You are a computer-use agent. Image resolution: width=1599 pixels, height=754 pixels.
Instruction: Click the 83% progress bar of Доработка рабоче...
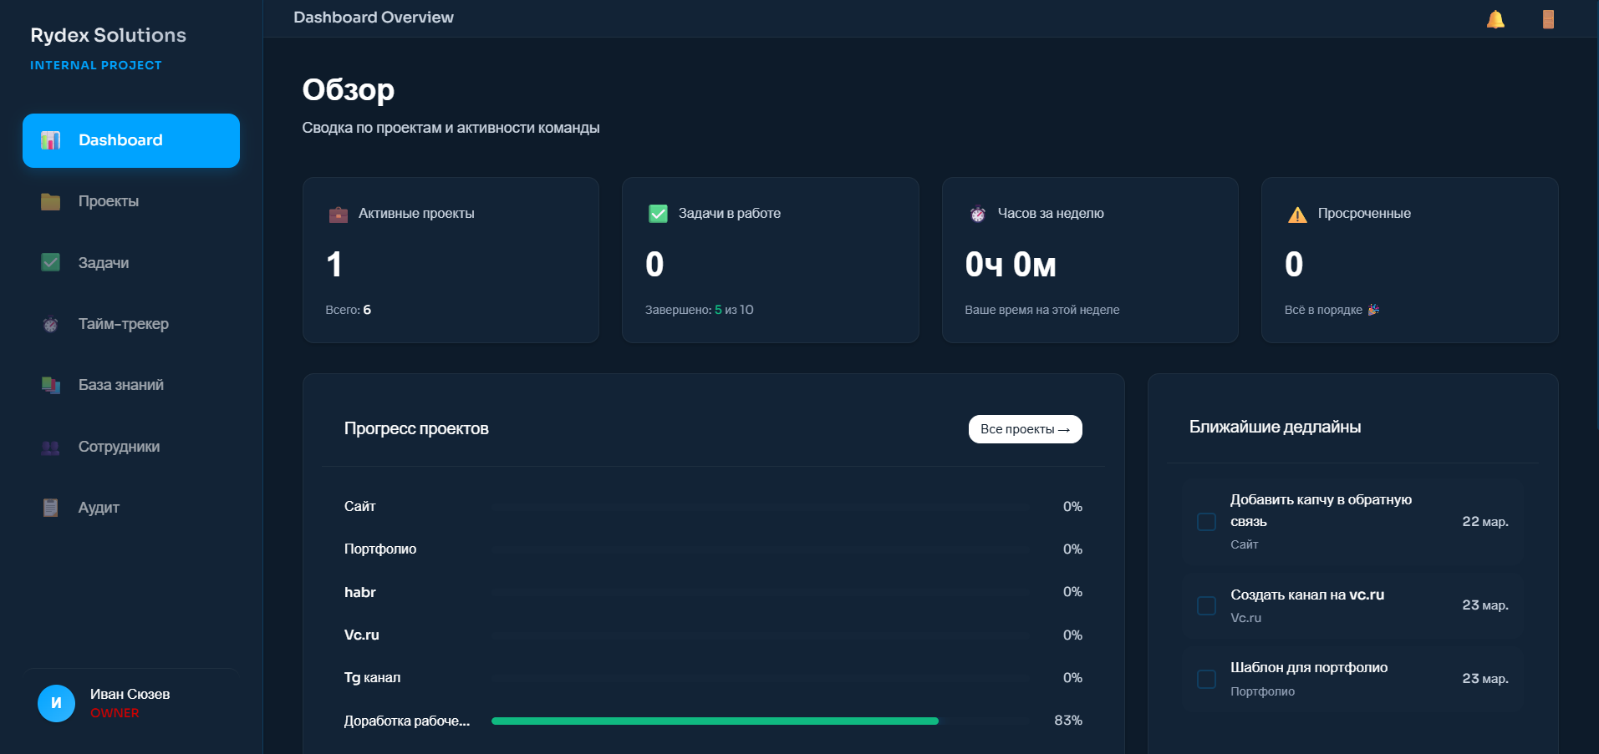tap(715, 719)
